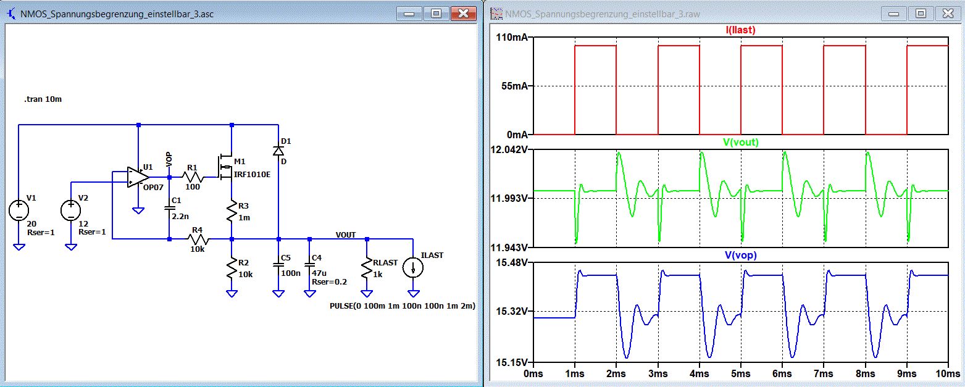
Task: Minimize the .asc schematic window
Action: (409, 12)
